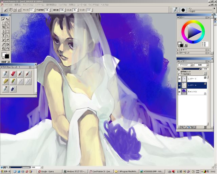
Task: Open C:\Program Files taskbar window
Action: tap(126, 172)
